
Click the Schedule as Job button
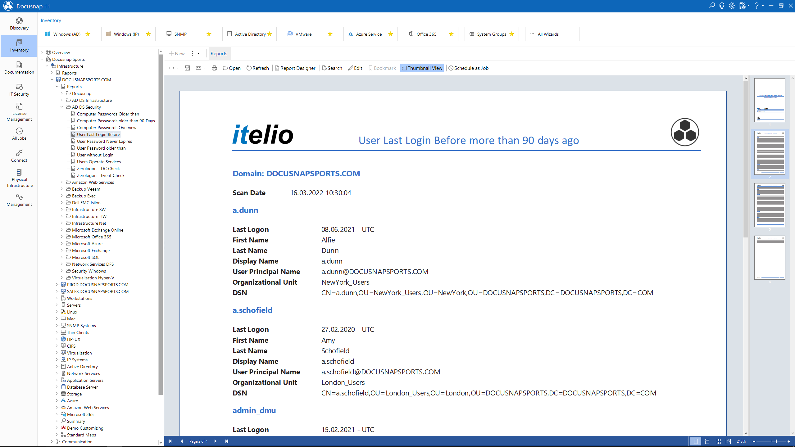[469, 68]
